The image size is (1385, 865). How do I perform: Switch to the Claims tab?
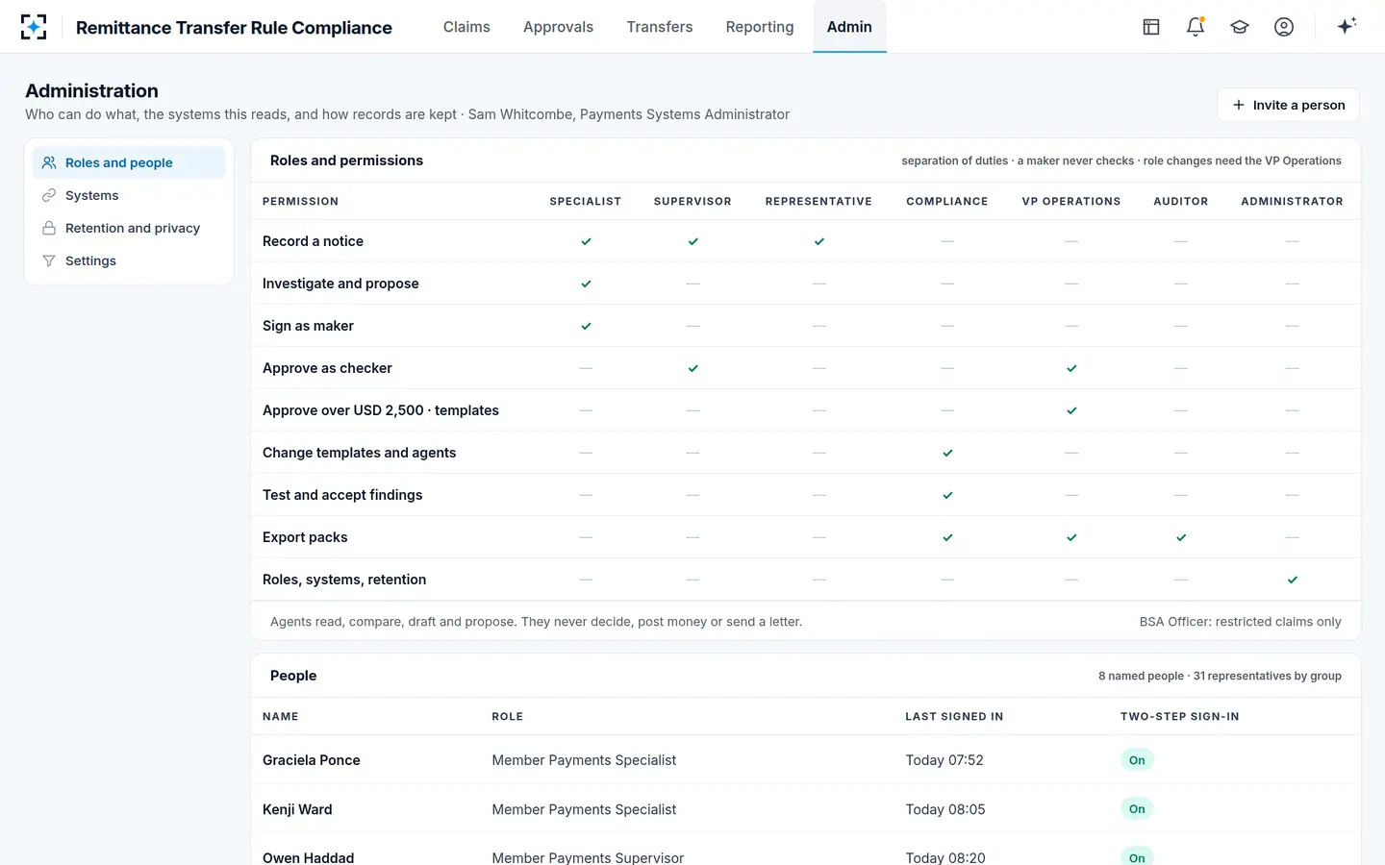[x=466, y=27]
